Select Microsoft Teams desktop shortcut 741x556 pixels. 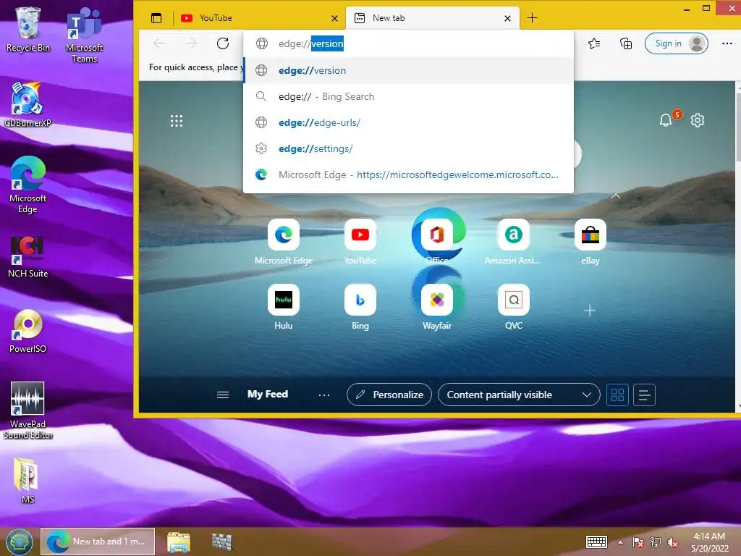pos(84,35)
